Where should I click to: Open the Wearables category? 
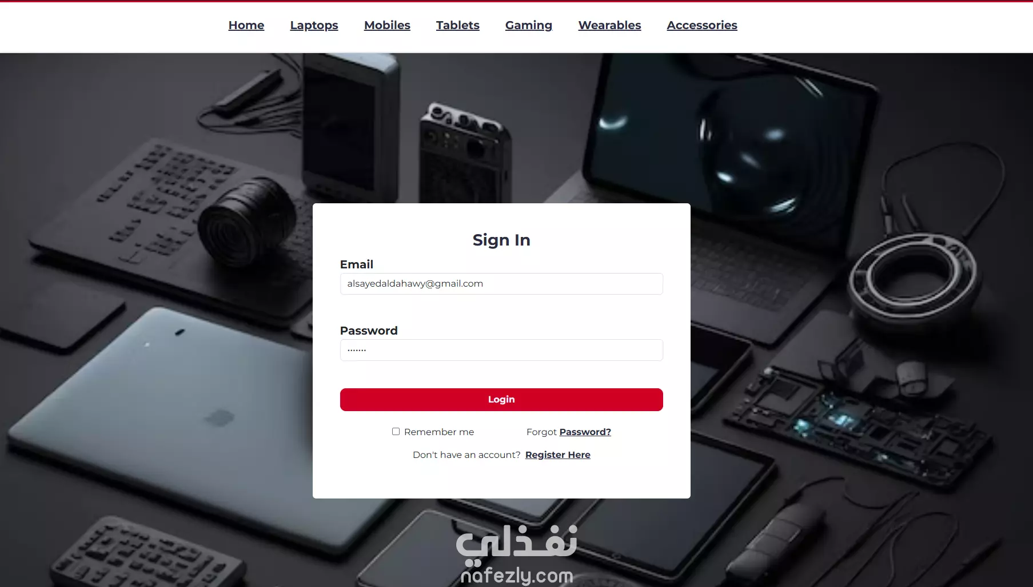[609, 25]
